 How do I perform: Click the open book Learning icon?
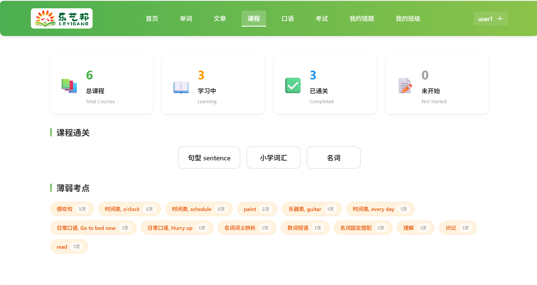click(x=181, y=87)
